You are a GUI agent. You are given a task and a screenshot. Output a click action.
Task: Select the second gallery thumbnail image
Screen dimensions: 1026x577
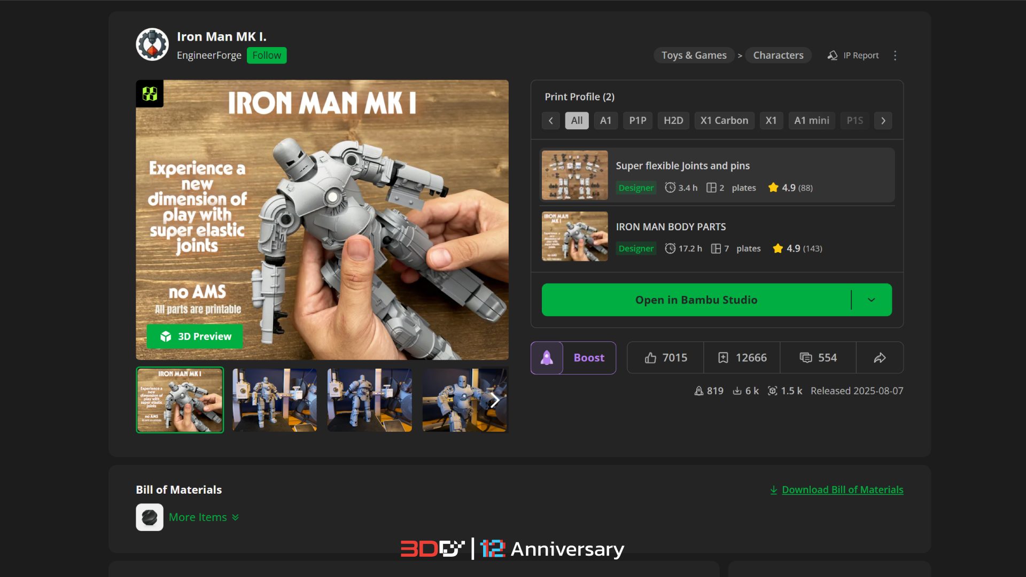click(275, 400)
